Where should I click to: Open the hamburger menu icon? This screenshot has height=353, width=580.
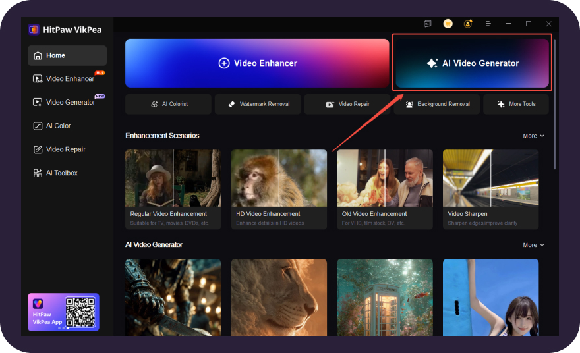(488, 24)
